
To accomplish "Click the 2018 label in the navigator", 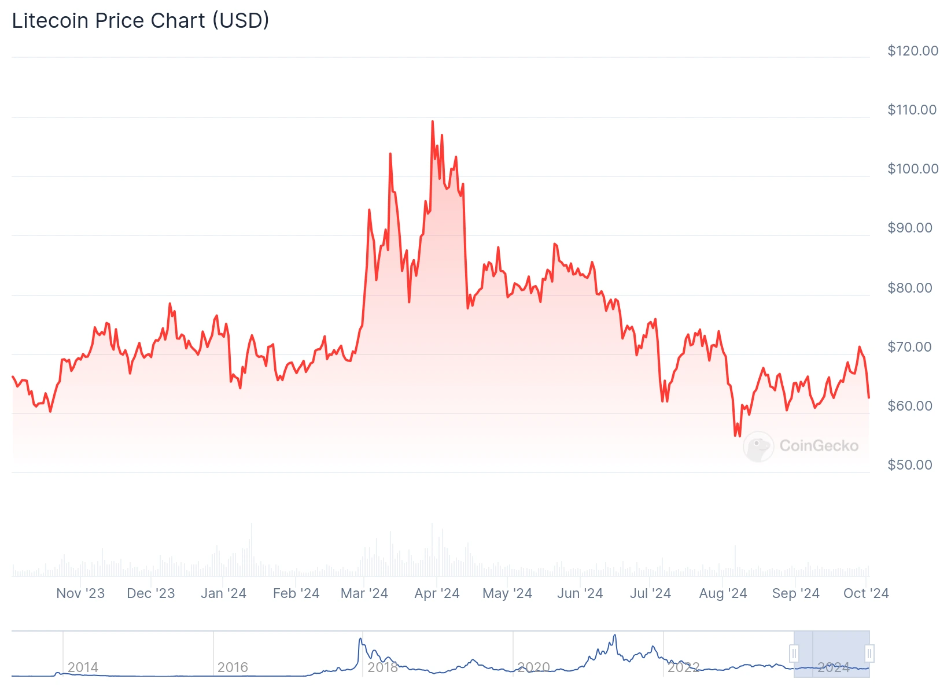I will pyautogui.click(x=383, y=667).
